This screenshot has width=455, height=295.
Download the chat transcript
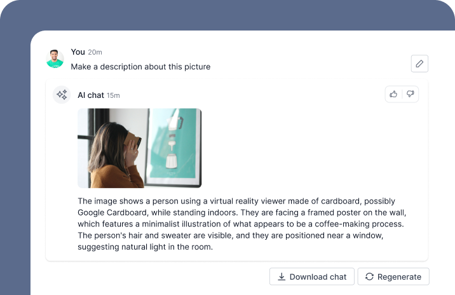click(311, 277)
